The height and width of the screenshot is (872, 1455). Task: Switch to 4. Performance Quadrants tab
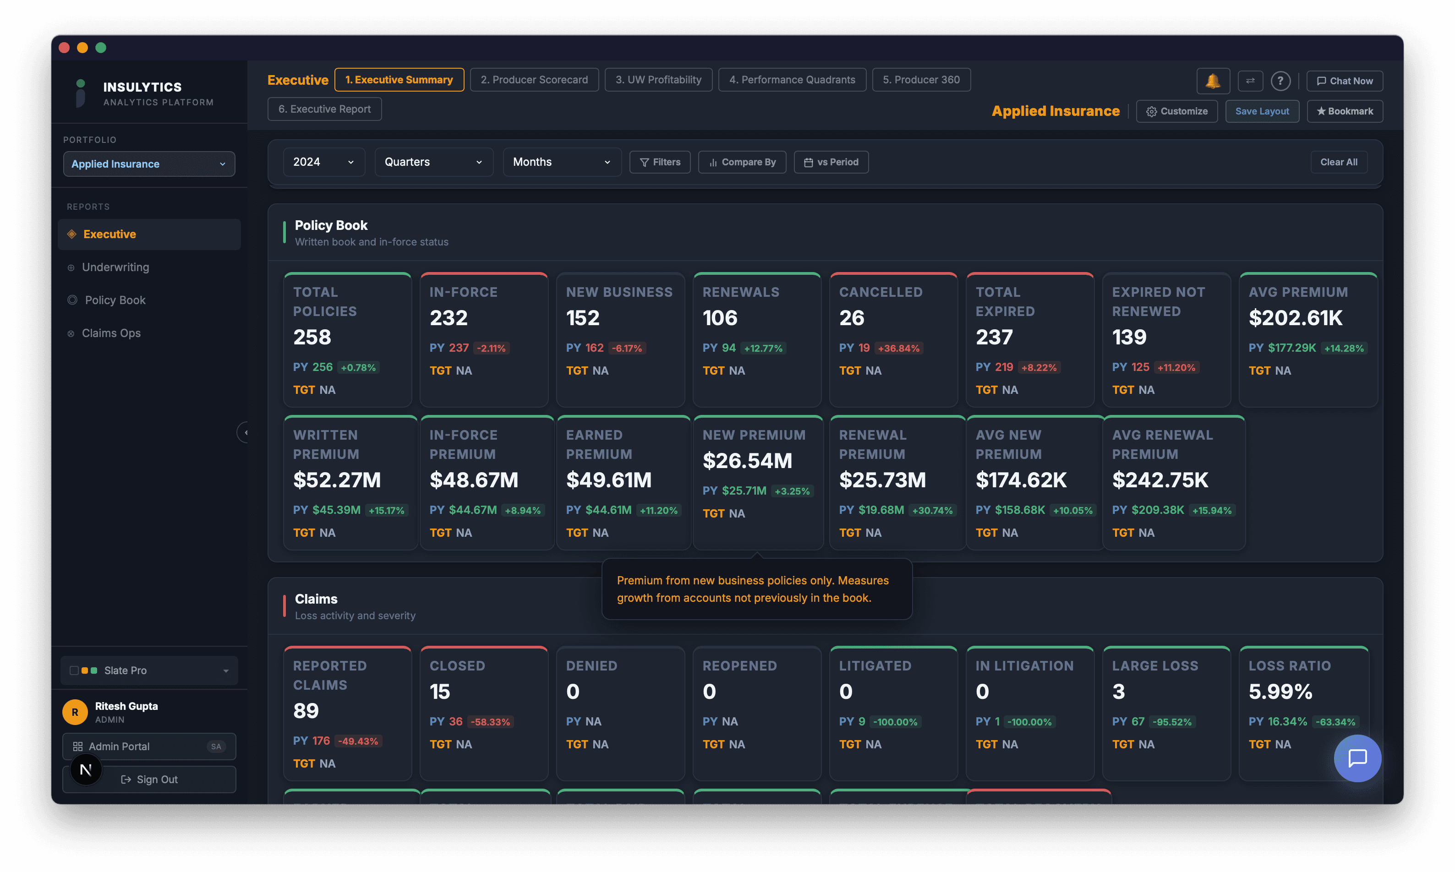[x=792, y=80]
